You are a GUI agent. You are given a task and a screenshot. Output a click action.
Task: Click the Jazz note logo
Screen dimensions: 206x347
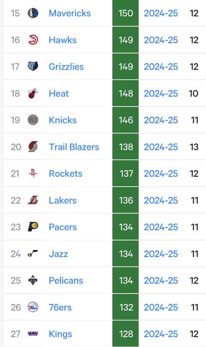click(33, 254)
